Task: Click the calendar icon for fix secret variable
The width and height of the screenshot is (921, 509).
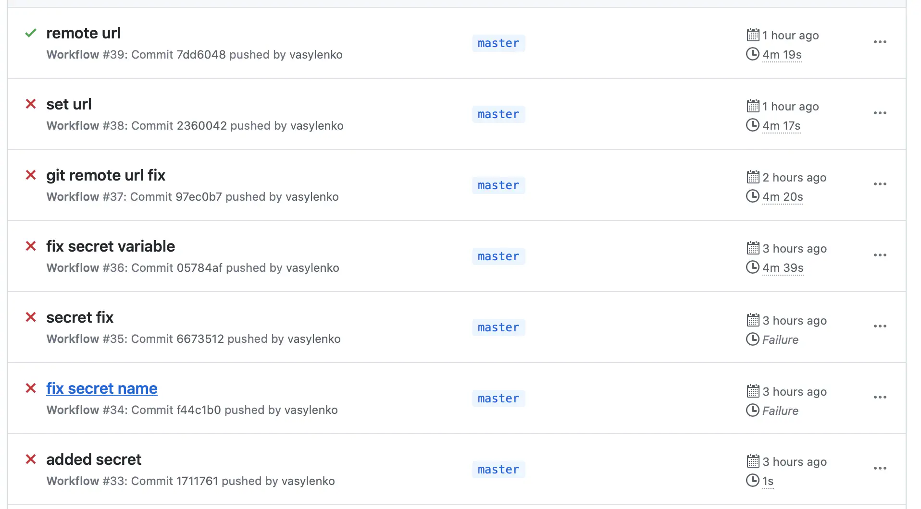Action: click(752, 248)
